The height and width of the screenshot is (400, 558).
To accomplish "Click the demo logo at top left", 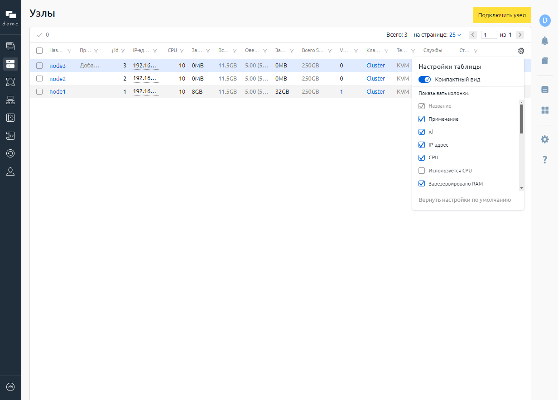I will (10, 18).
